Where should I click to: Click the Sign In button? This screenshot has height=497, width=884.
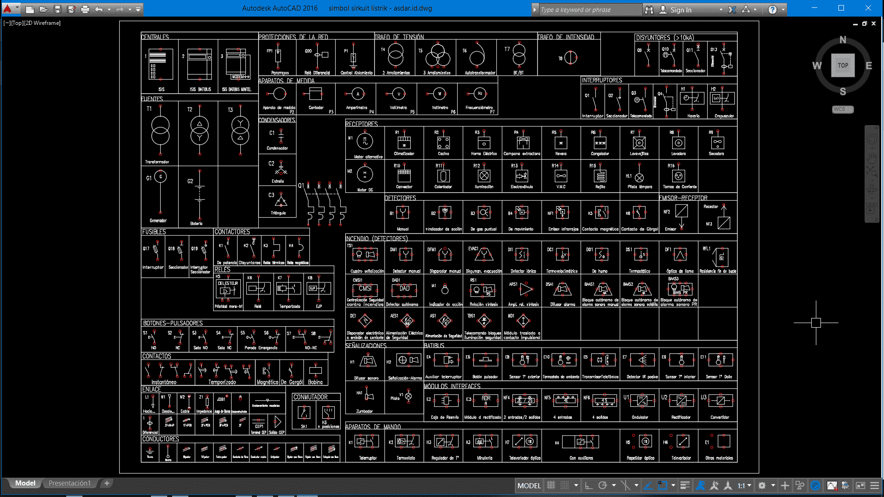(680, 10)
